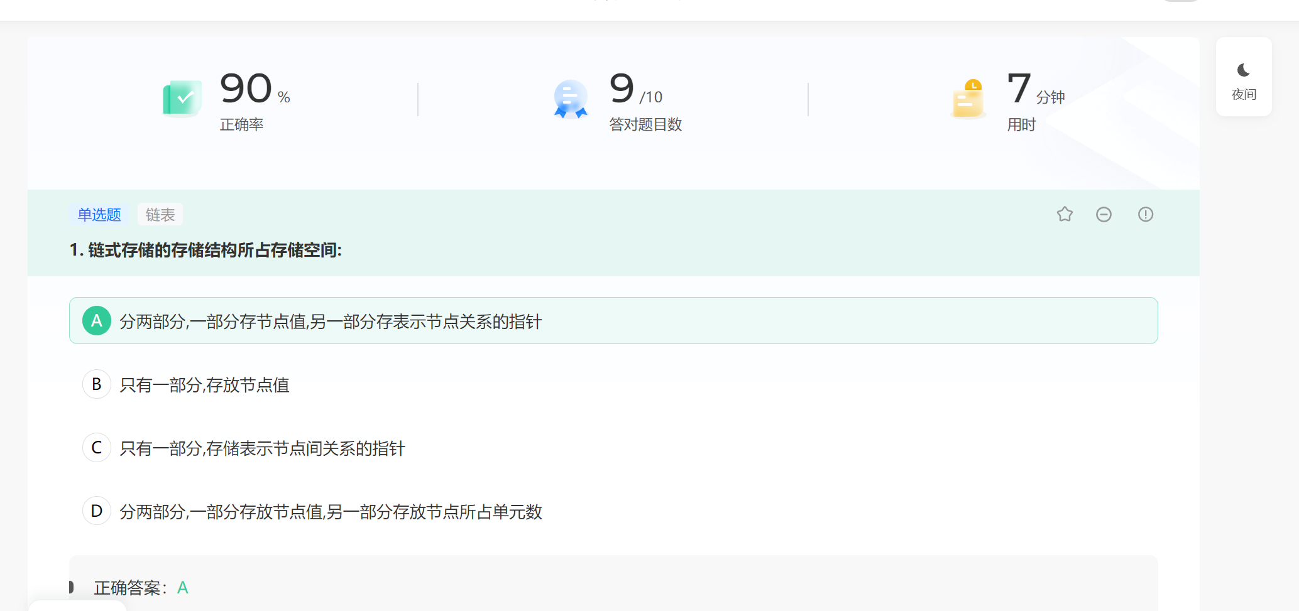
Task: Click option text 只有一部分,存储表示节点间关系的指针
Action: point(263,448)
